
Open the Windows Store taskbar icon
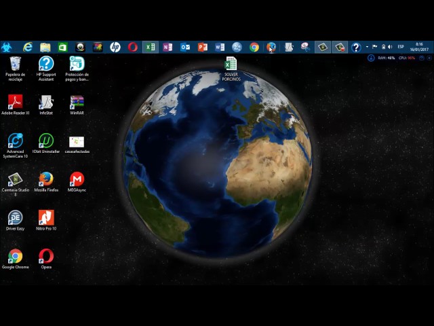[x=63, y=47]
